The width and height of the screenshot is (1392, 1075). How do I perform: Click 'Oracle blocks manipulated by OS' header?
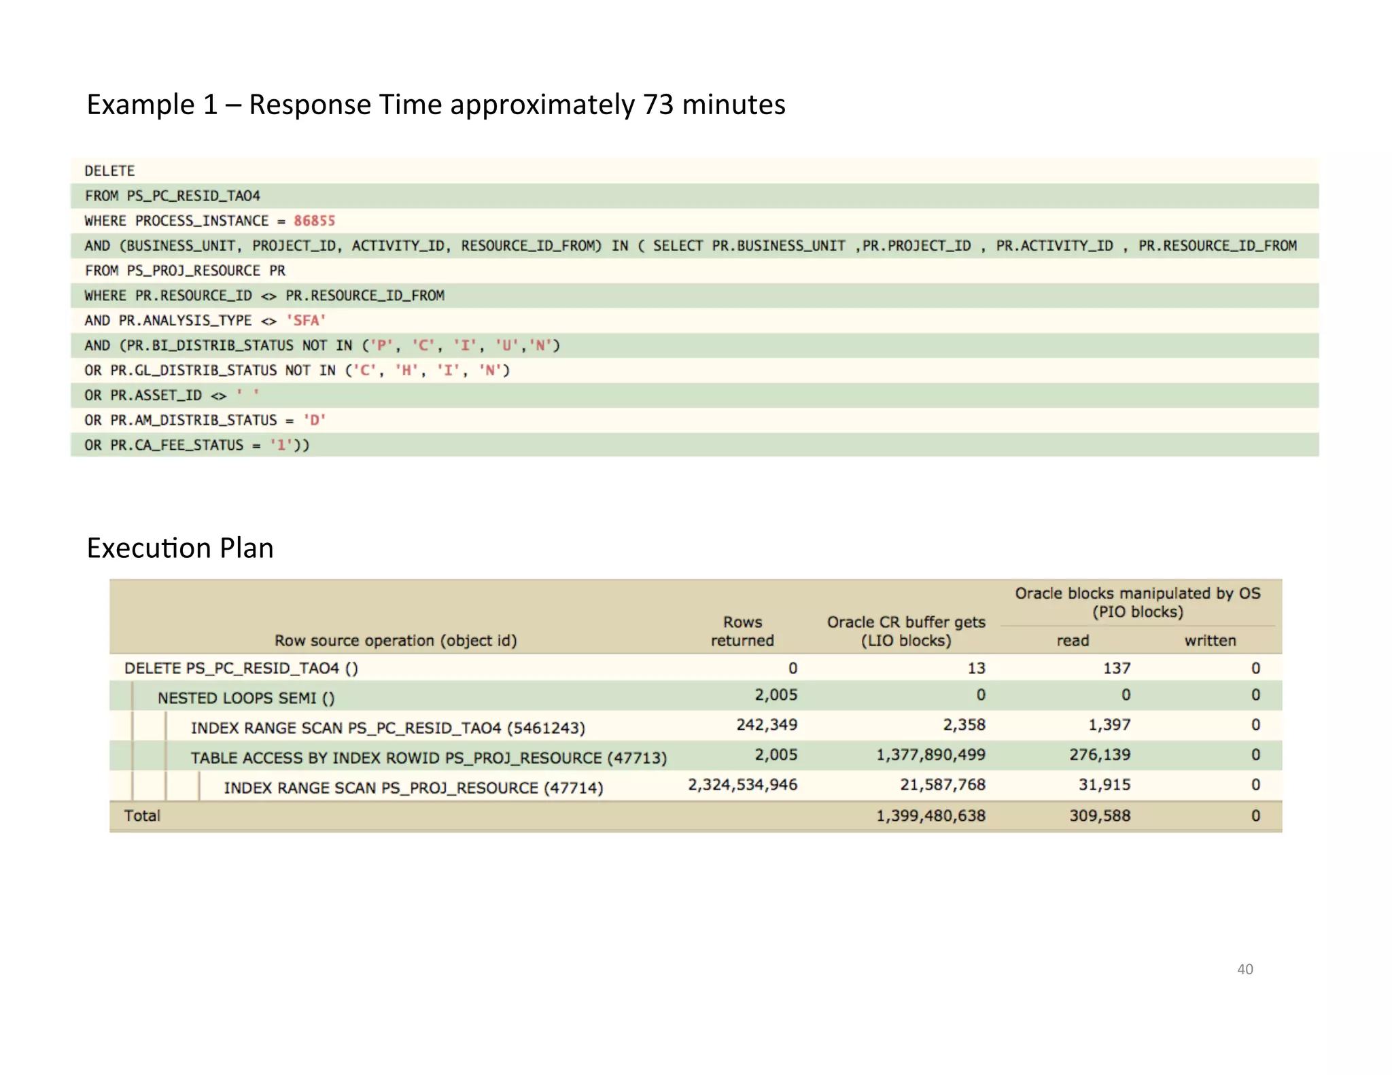pos(1138,602)
